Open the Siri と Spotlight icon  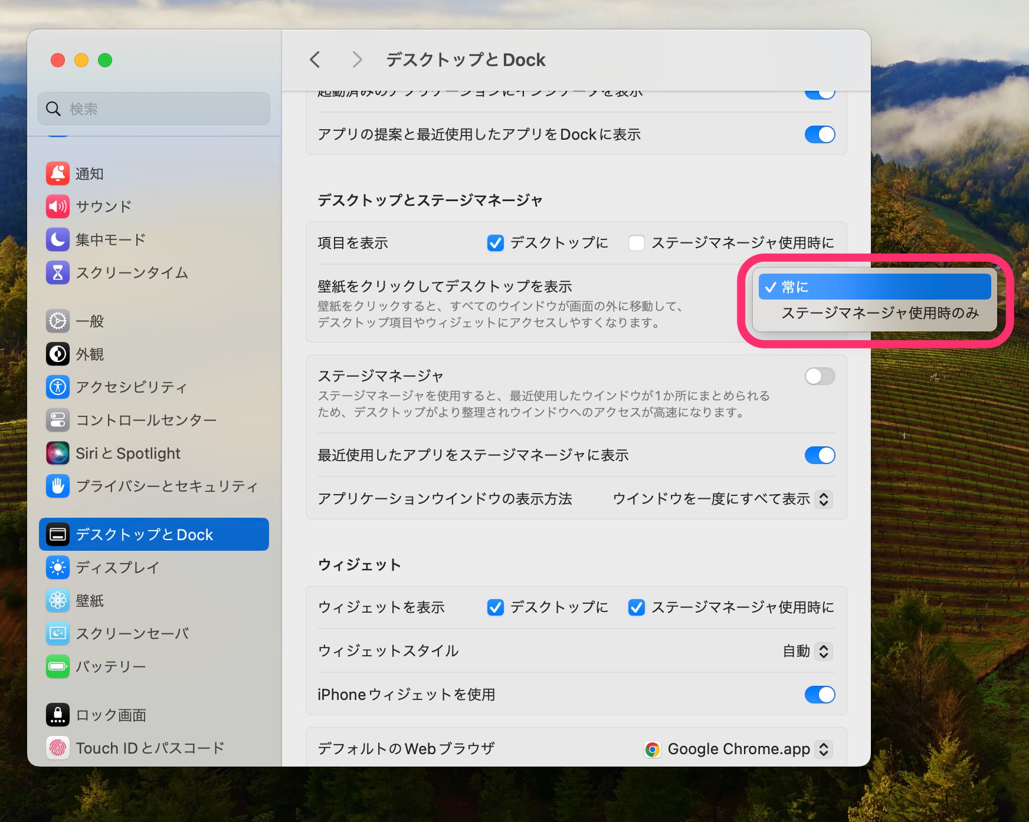point(58,453)
